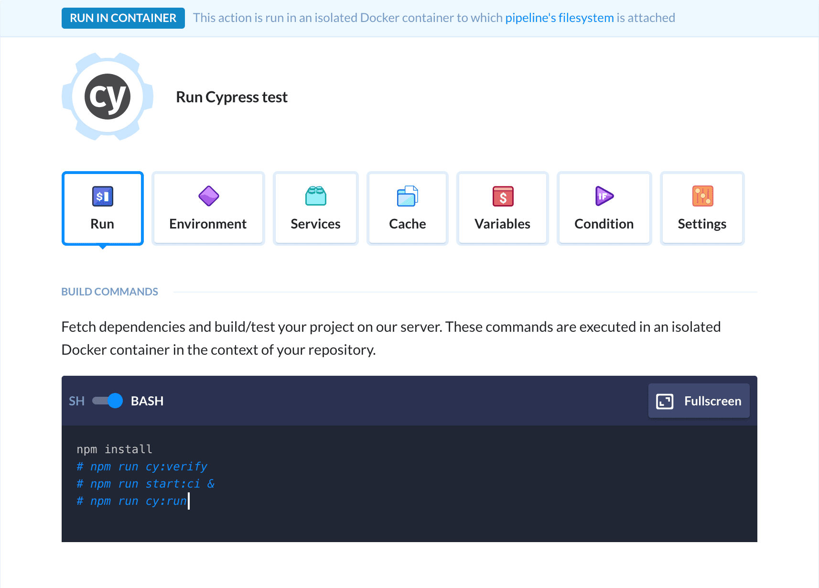Click the purple IF Condition icon
This screenshot has width=819, height=588.
pyautogui.click(x=604, y=196)
